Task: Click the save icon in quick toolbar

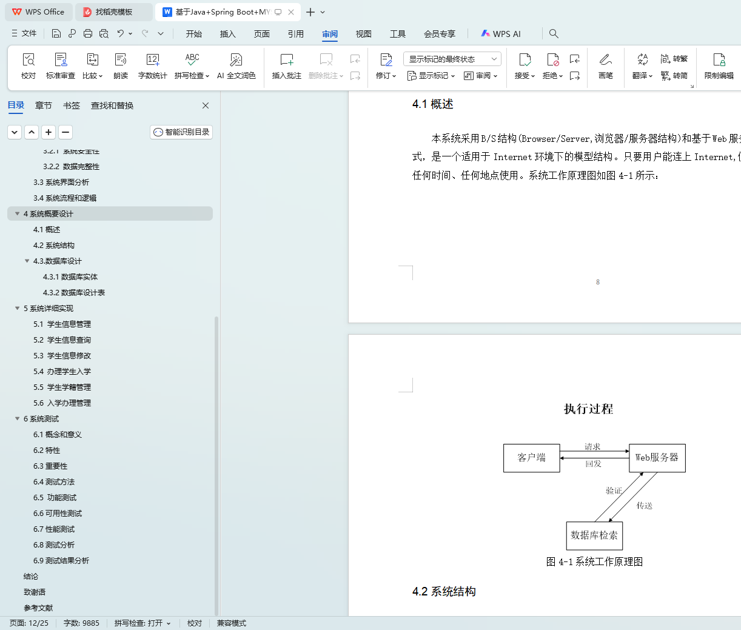Action: 56,33
